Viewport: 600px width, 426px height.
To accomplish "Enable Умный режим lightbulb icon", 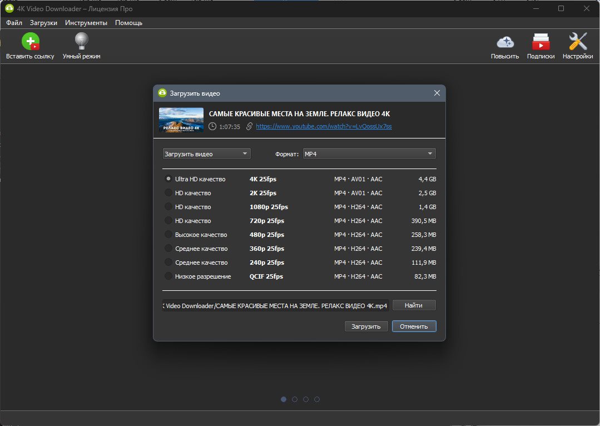I will pyautogui.click(x=82, y=41).
